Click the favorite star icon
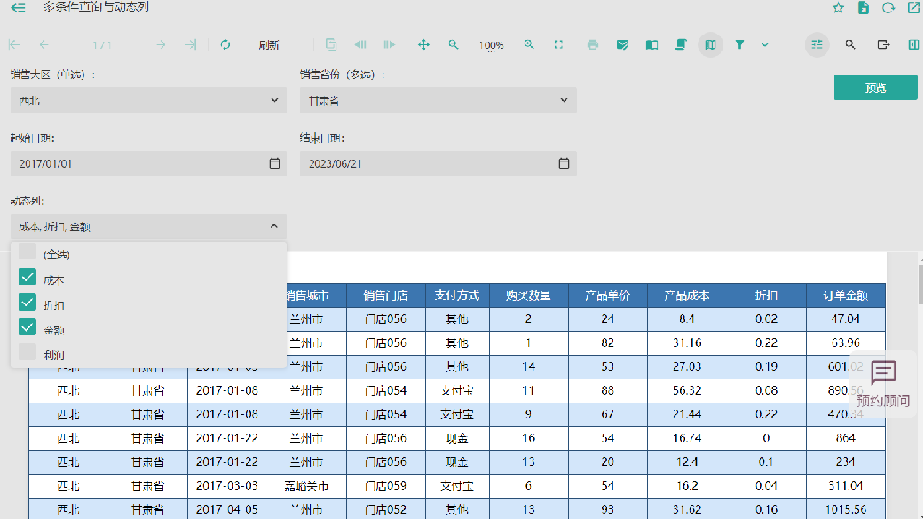Image resolution: width=924 pixels, height=519 pixels. click(x=838, y=8)
